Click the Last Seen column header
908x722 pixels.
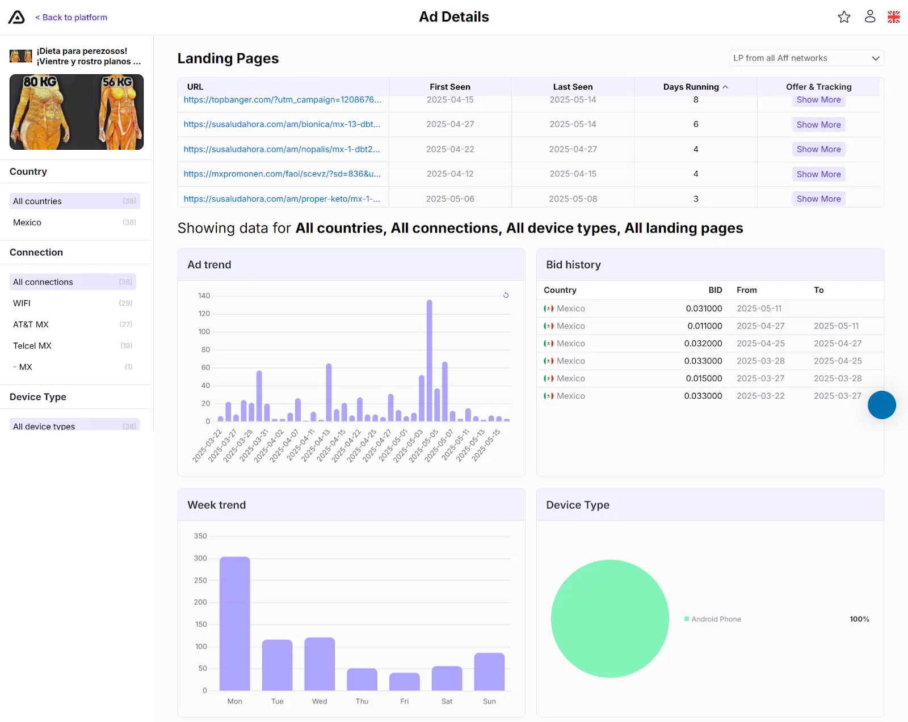coord(573,87)
